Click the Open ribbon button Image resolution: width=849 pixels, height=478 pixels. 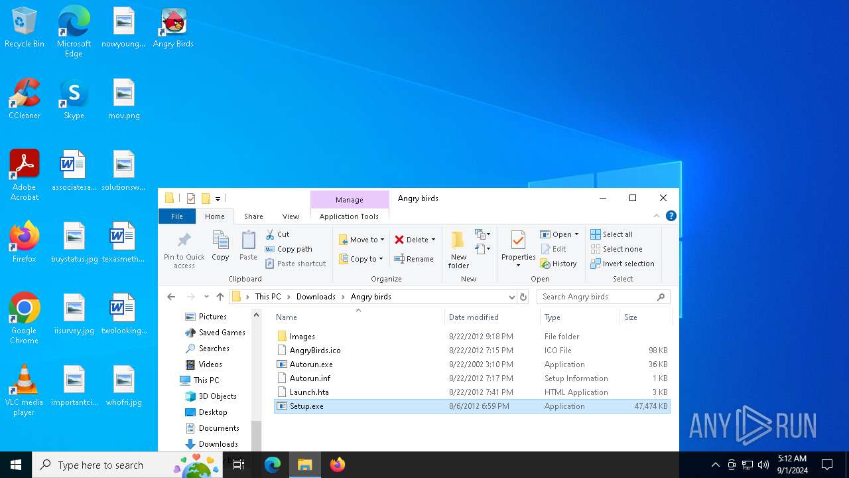pos(556,234)
